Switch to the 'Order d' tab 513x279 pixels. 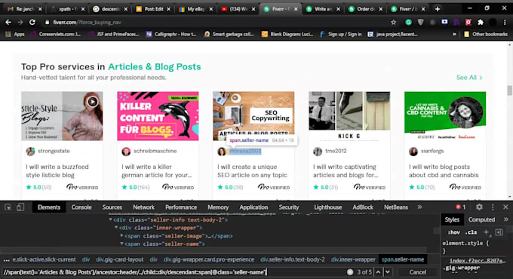[x=365, y=9]
